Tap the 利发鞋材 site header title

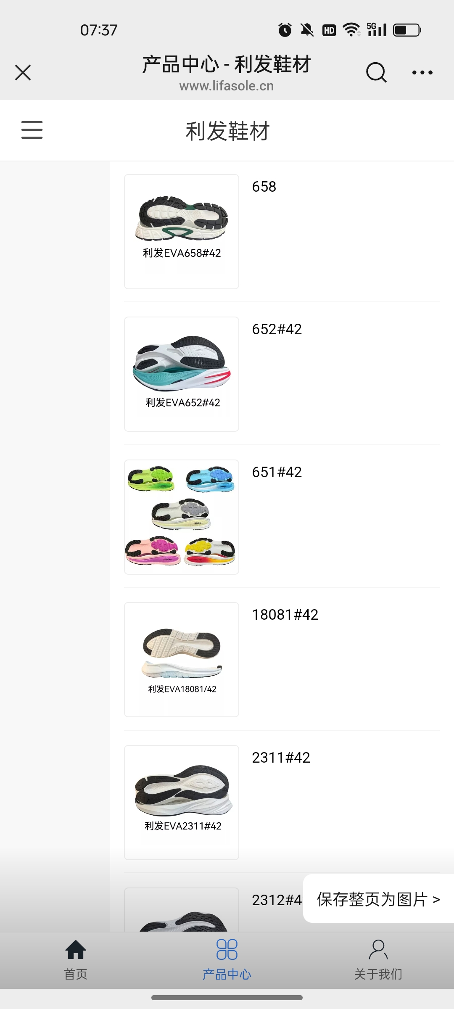point(227,131)
